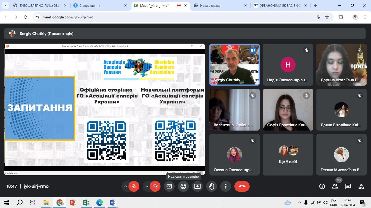Screen dimensions: 371x208
Task: Show hidden system tray icons chevron
Action: [300, 202]
